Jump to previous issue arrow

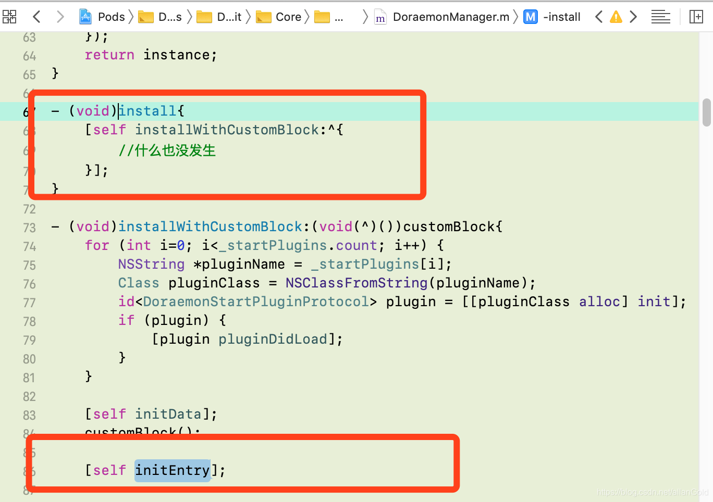coord(599,17)
